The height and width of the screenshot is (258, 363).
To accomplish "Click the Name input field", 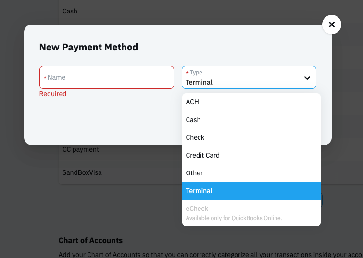I will (107, 77).
